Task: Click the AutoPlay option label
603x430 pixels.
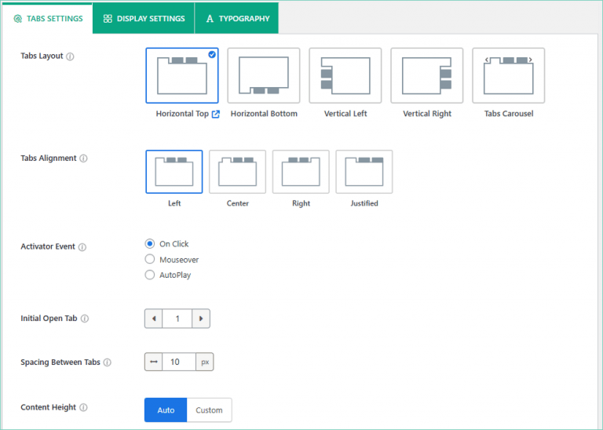Action: [x=175, y=275]
